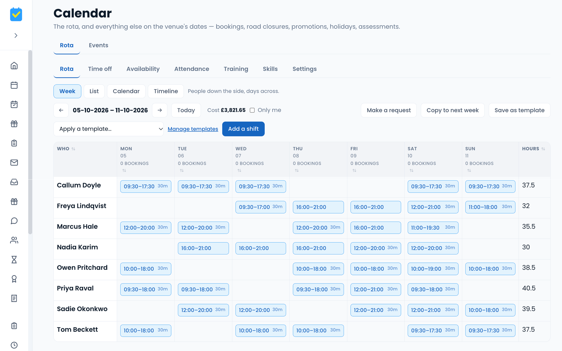
Task: Sort by Saturday 10 column arrows
Action: tap(411, 170)
